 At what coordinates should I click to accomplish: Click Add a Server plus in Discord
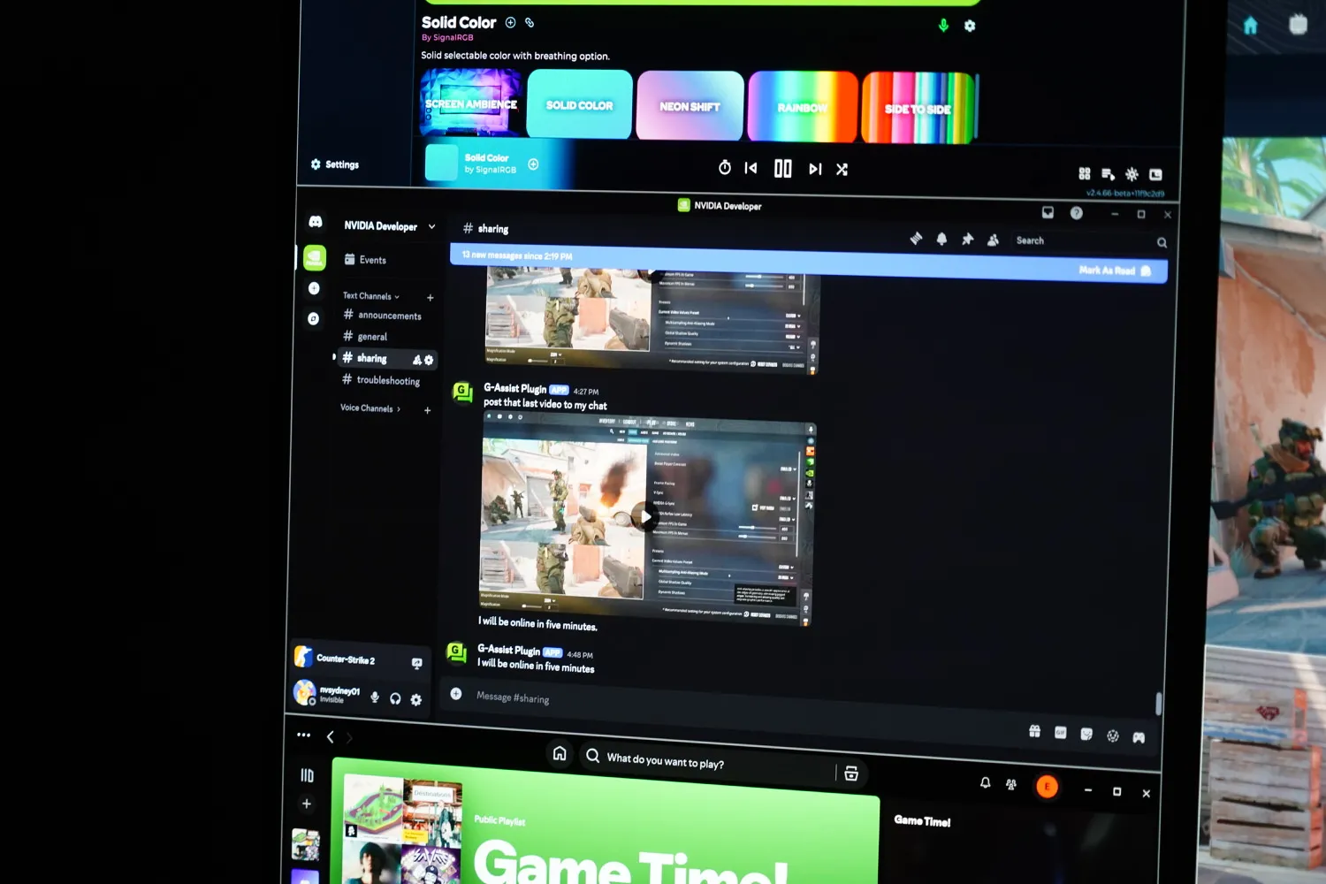click(x=314, y=288)
